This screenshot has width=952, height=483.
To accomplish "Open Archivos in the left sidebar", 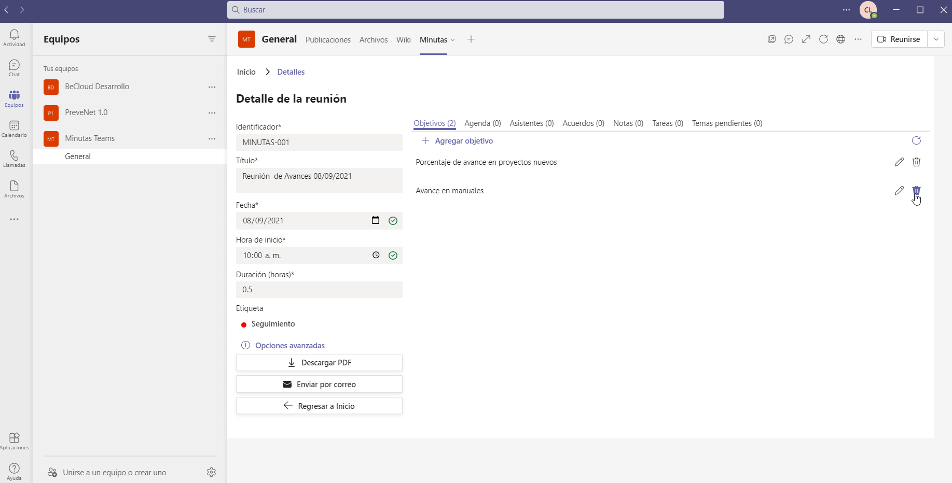I will coord(14,189).
